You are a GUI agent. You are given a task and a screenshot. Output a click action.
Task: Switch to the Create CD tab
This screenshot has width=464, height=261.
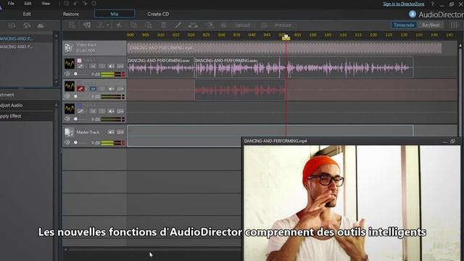click(x=158, y=14)
